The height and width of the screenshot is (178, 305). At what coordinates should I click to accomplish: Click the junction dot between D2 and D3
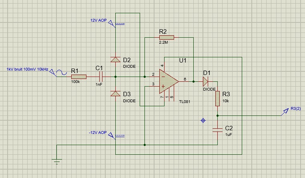pos(115,77)
